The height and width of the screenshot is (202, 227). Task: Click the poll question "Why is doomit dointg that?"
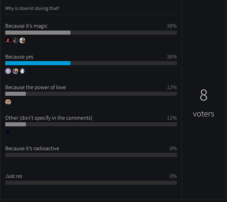pos(32,8)
